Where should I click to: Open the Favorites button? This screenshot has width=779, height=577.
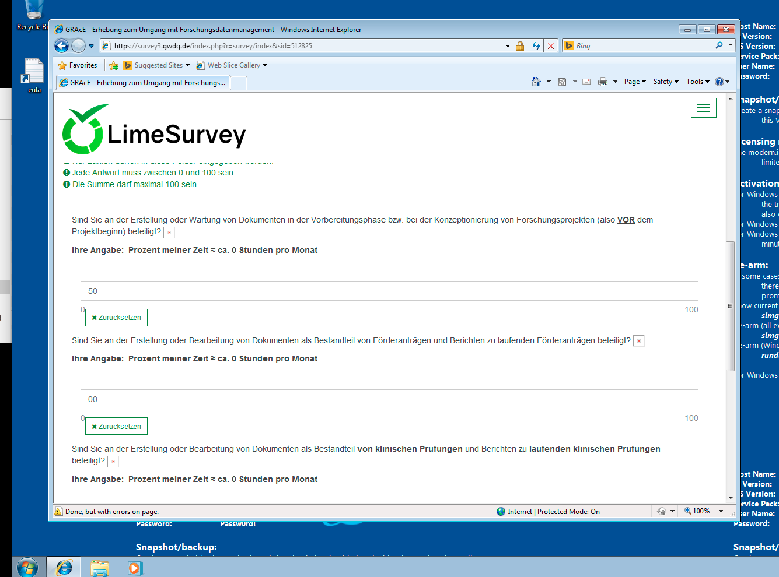tap(78, 65)
